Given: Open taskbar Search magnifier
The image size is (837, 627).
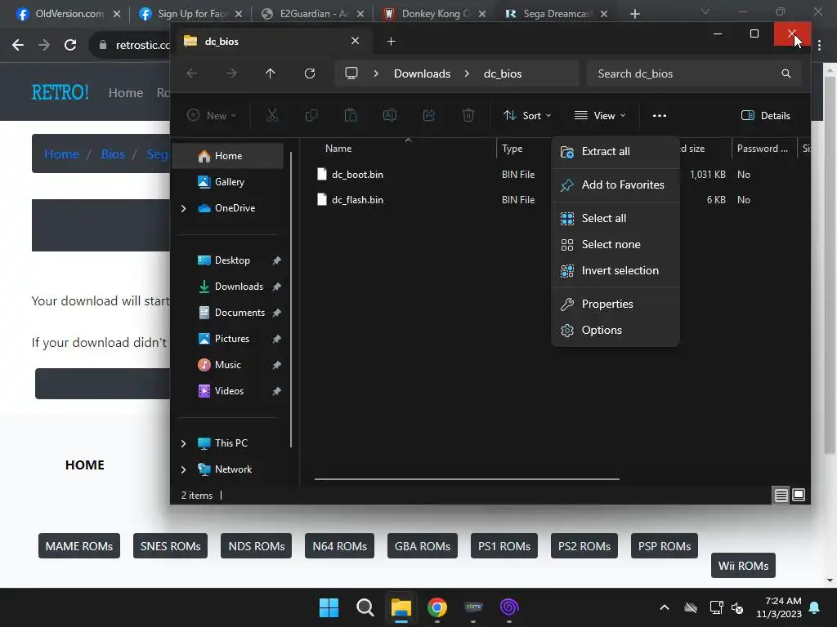Looking at the screenshot, I should (x=365, y=607).
